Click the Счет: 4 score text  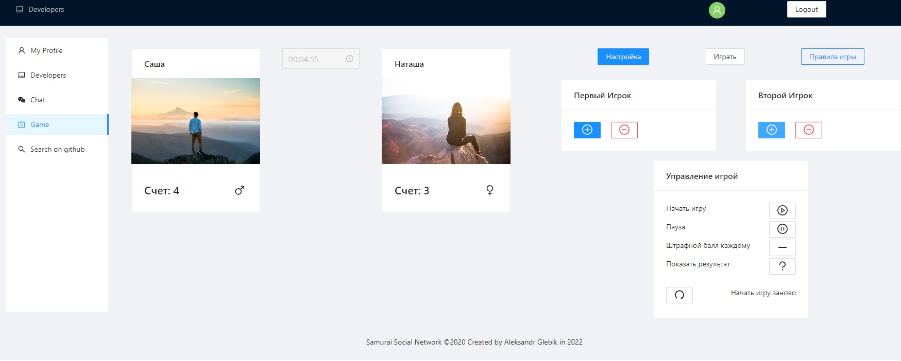pyautogui.click(x=162, y=191)
